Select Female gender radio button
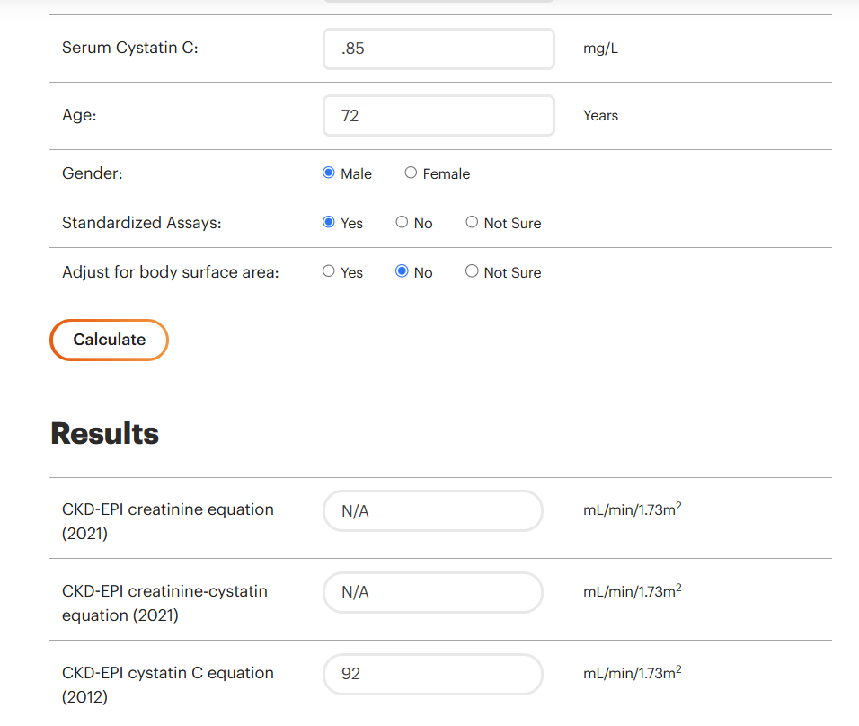This screenshot has height=726, width=859. click(411, 173)
